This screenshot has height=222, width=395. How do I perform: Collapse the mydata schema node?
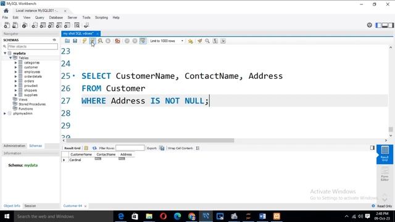point(5,54)
